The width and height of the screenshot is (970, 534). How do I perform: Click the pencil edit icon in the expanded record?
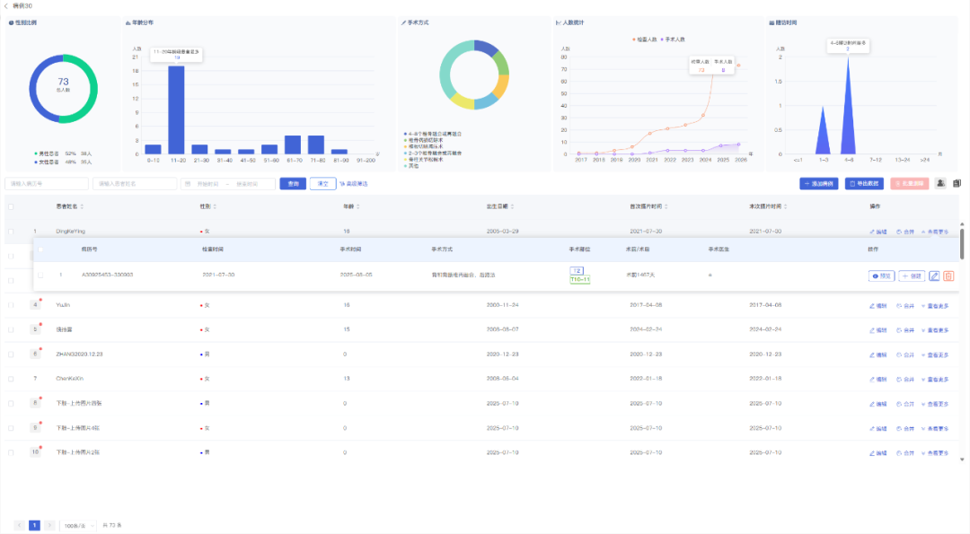point(934,276)
